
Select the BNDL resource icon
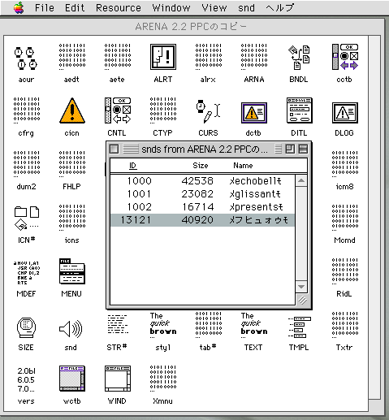299,57
